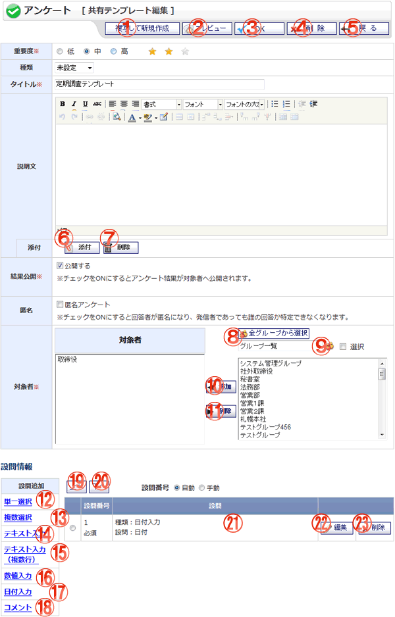Viewport: 395px width, 617px height.
Task: Apply the highlight color swatch
Action: coord(148,117)
